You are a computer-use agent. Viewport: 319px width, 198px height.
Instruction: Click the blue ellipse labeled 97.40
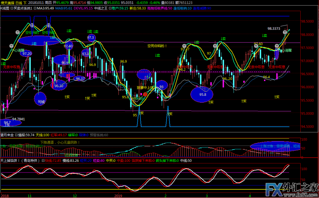point(69,46)
